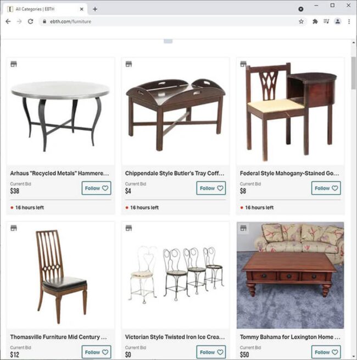Image resolution: width=357 pixels, height=360 pixels.
Task: Click the store icon on Arhaus table card
Action: [x=14, y=64]
